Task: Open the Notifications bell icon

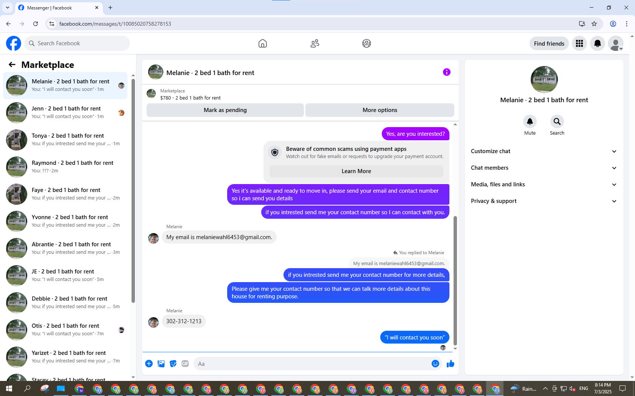Action: [x=598, y=43]
